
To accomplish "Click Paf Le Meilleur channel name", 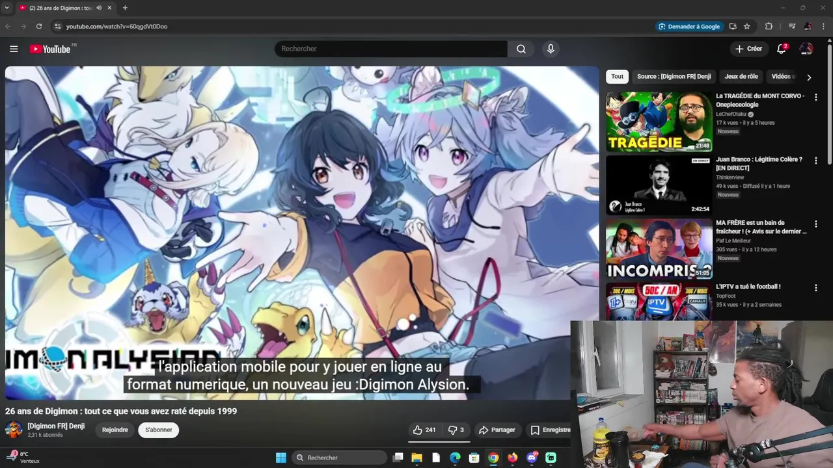I will click(x=733, y=240).
